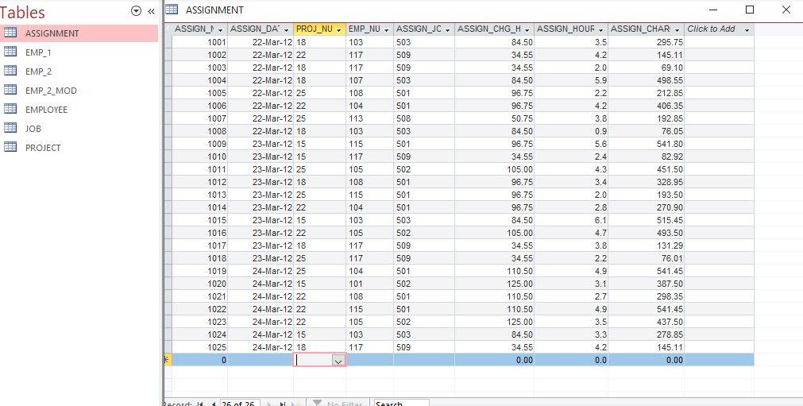Open the PROJ_NU column filter dropdown
The image size is (803, 406).
coord(339,29)
